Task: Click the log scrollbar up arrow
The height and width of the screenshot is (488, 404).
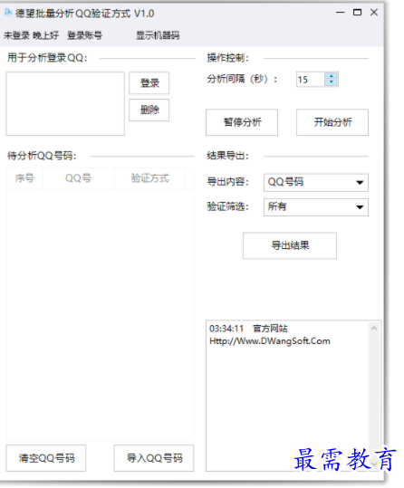Action: (374, 329)
